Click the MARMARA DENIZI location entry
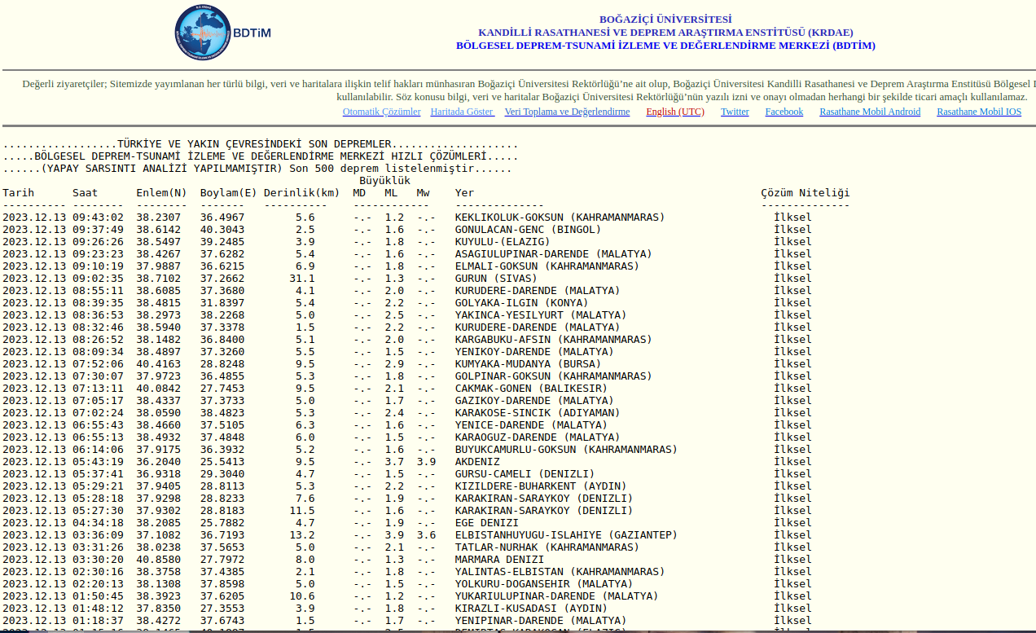This screenshot has height=633, width=1036. pyautogui.click(x=499, y=560)
